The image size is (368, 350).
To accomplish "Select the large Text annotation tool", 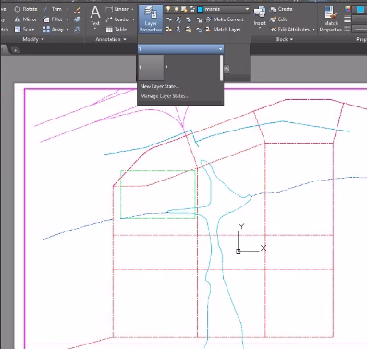I will click(x=95, y=16).
